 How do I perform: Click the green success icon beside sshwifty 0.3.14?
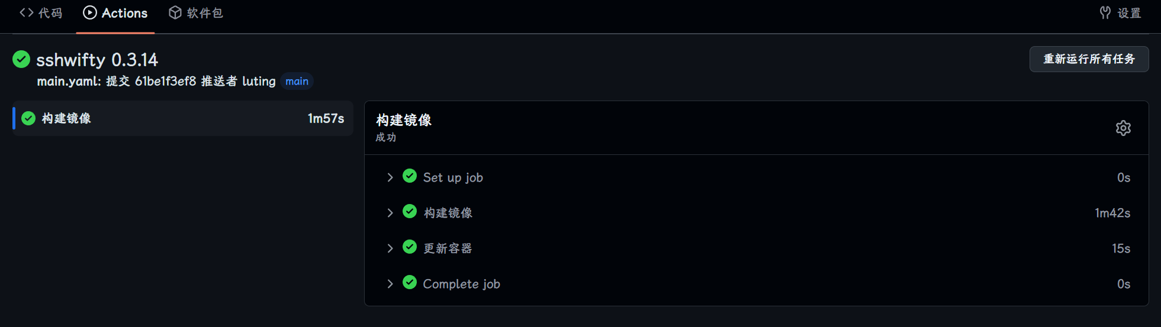point(21,59)
